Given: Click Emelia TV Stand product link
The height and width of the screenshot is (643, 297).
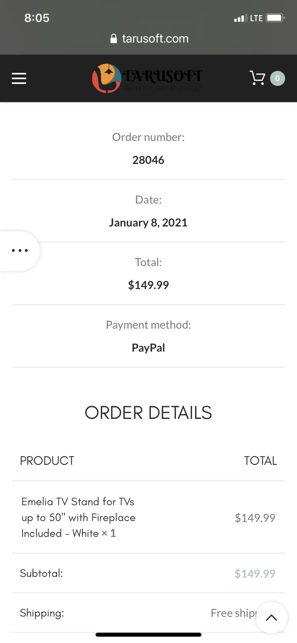Looking at the screenshot, I should 78,517.
